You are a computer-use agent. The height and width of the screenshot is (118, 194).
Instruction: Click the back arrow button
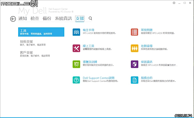tap(13, 19)
